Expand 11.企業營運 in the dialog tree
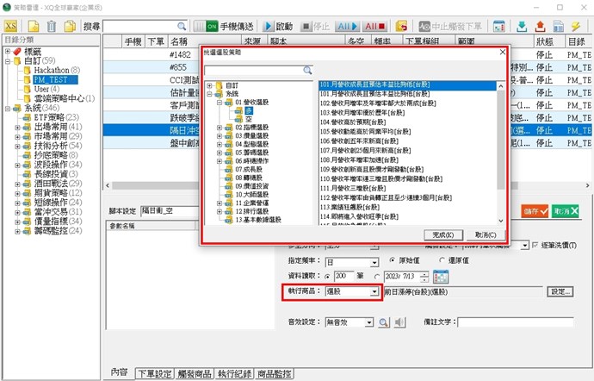The image size is (594, 381). (x=220, y=203)
